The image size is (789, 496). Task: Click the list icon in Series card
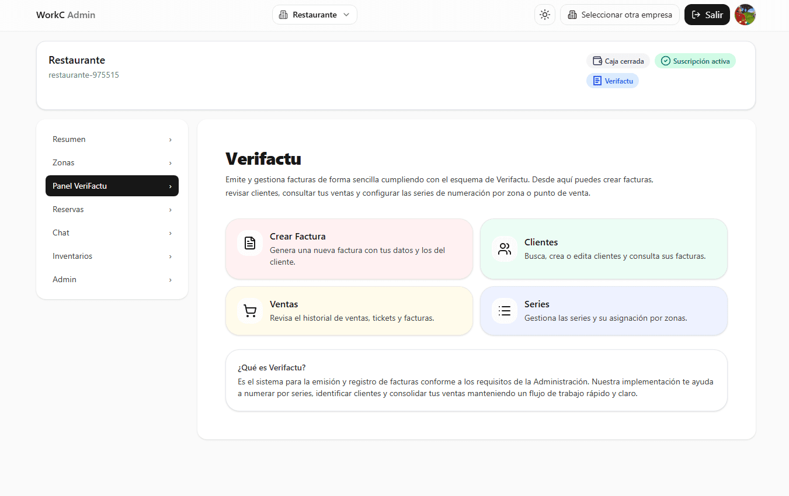(505, 311)
